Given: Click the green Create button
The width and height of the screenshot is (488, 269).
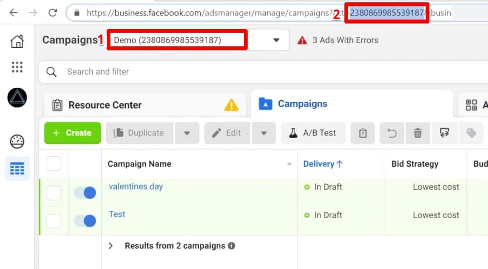Looking at the screenshot, I should (72, 133).
